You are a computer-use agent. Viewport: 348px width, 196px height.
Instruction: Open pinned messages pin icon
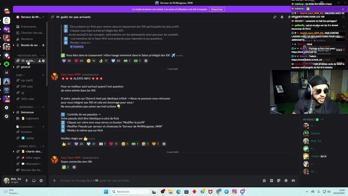289,17
